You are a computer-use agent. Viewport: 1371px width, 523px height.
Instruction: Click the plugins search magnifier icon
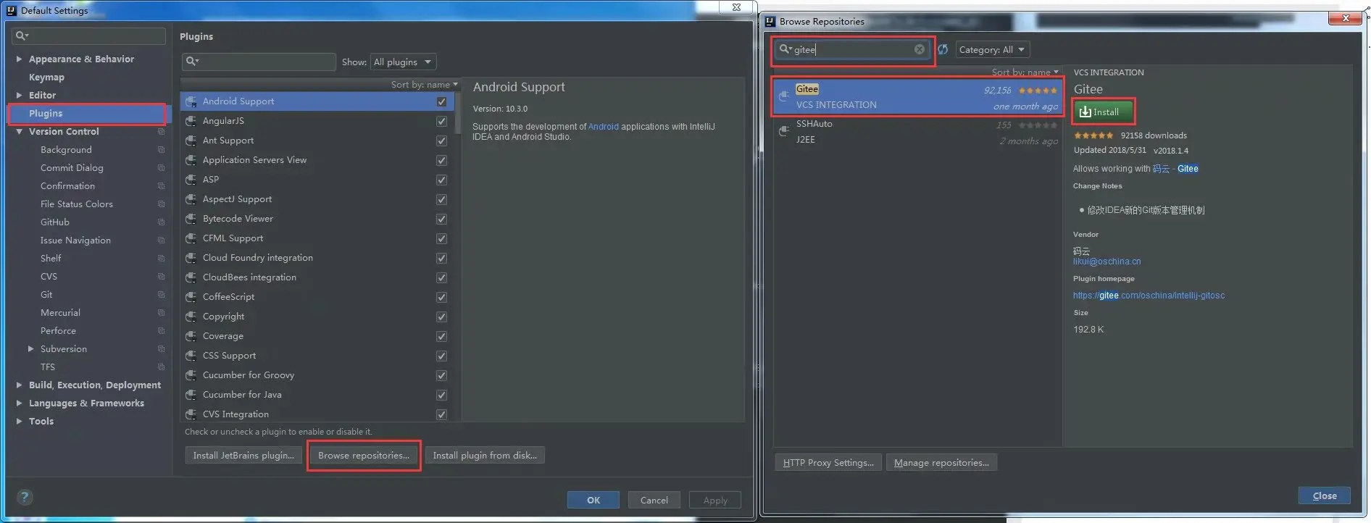[192, 62]
